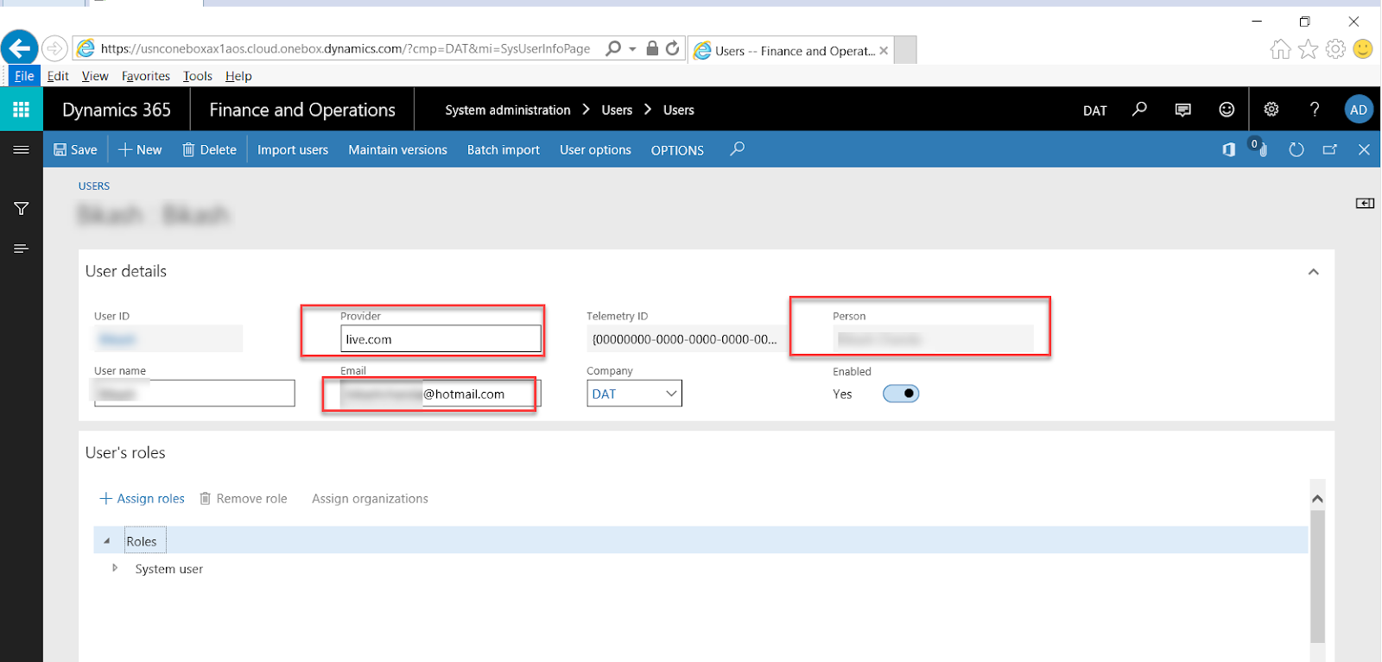Refresh the form using the circular arrow icon
The height and width of the screenshot is (662, 1382).
1296,150
